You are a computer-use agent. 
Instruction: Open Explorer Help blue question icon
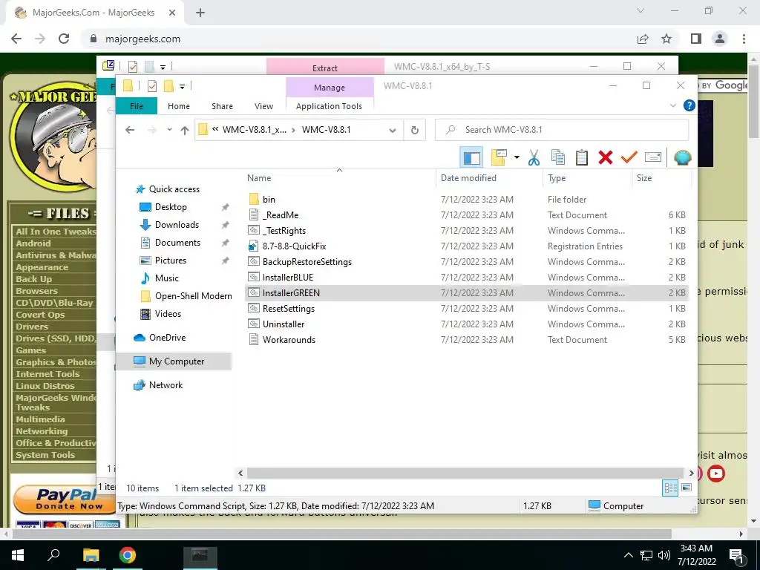[689, 105]
